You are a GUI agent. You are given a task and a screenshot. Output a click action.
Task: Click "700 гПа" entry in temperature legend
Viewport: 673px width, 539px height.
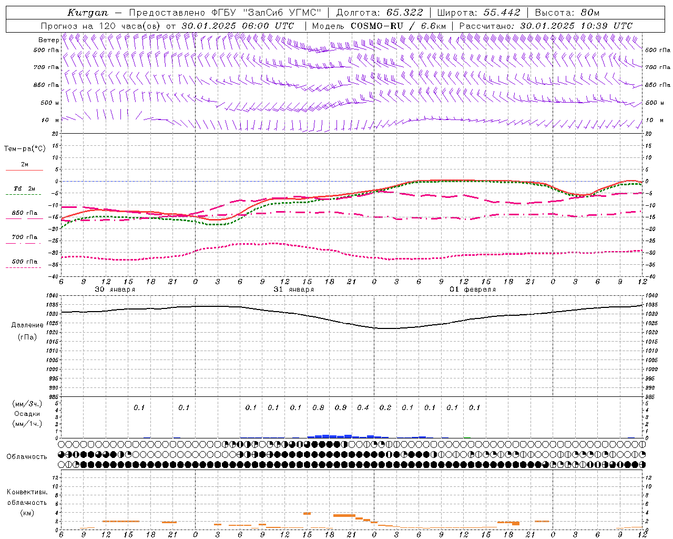coord(25,237)
